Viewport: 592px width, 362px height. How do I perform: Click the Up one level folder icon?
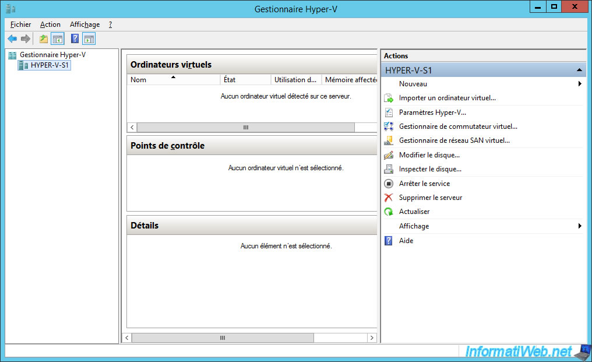pyautogui.click(x=44, y=38)
